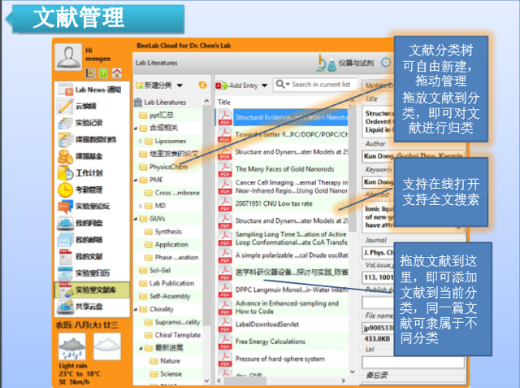Screen dimensions: 520x388
Task: Select the Chiral Template folder
Action: click(x=177, y=335)
